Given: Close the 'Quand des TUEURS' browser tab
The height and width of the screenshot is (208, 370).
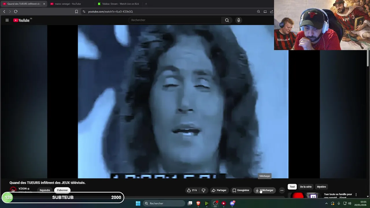Looking at the screenshot, I should coord(44,4).
